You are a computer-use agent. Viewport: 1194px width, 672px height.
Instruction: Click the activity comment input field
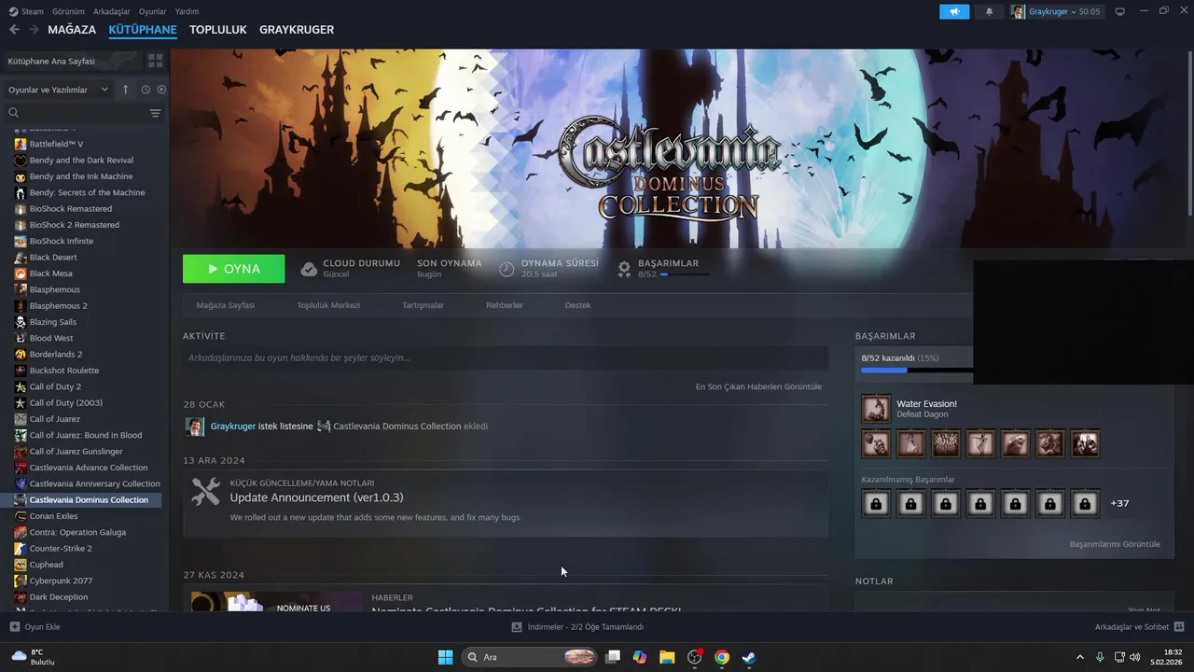(x=506, y=357)
